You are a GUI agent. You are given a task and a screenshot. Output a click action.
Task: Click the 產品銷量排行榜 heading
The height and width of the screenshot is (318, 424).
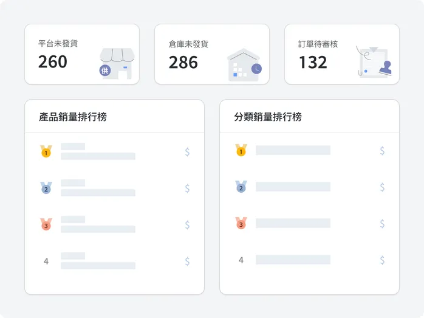coord(72,117)
